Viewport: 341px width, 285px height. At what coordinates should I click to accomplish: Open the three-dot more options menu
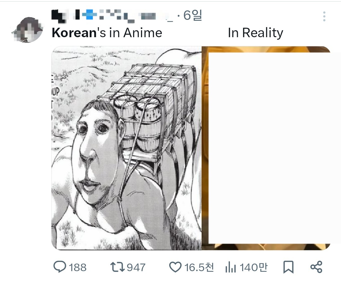pos(324,16)
